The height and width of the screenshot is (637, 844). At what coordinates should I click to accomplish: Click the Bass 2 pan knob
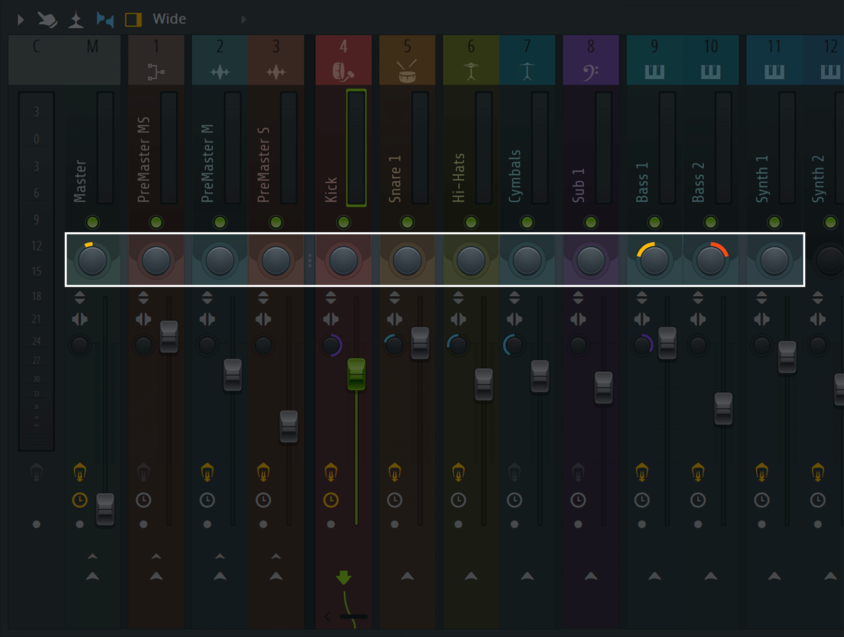point(710,260)
